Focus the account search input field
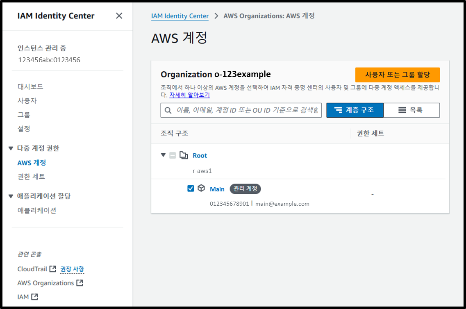This screenshot has width=466, height=309. (x=241, y=110)
